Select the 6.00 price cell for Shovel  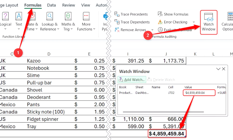(x=89, y=90)
